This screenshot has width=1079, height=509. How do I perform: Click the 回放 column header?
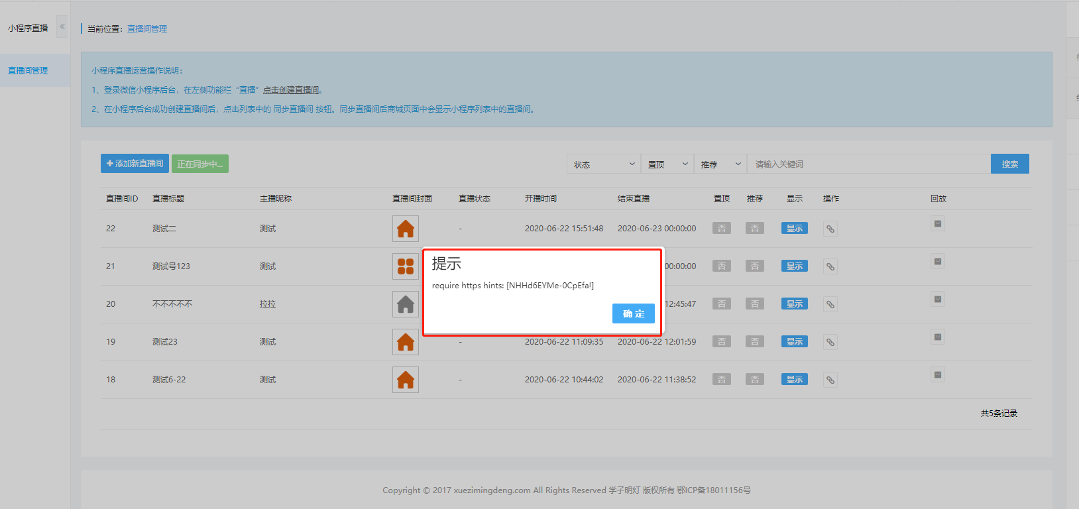(x=938, y=198)
